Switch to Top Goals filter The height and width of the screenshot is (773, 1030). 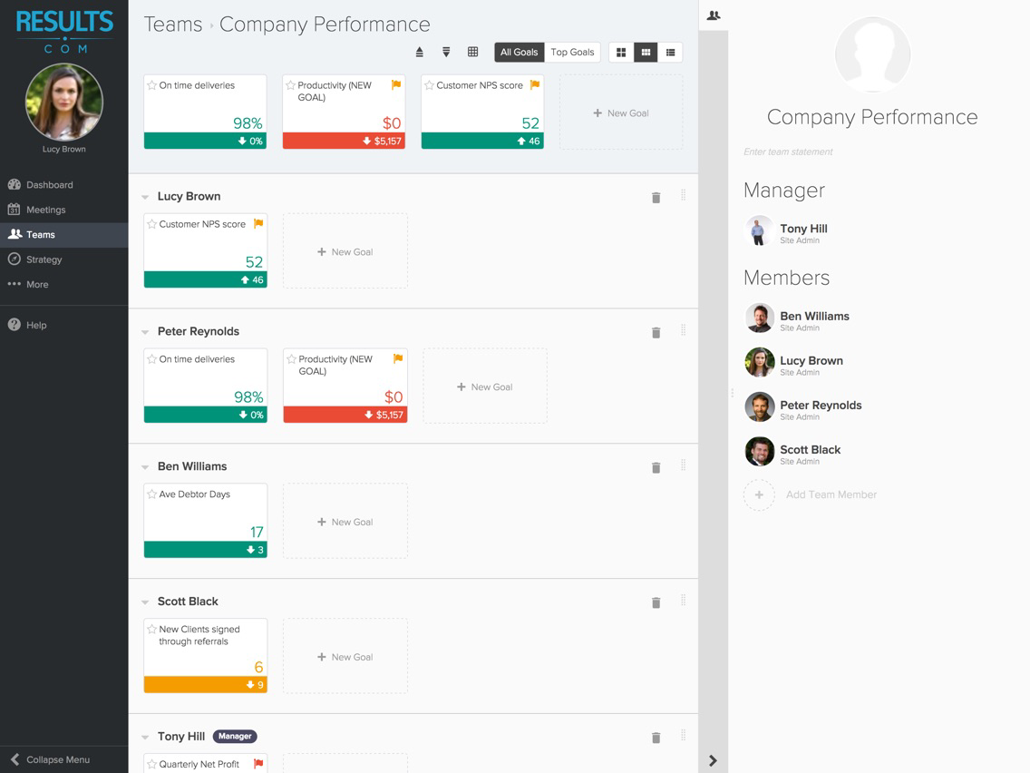pos(572,53)
